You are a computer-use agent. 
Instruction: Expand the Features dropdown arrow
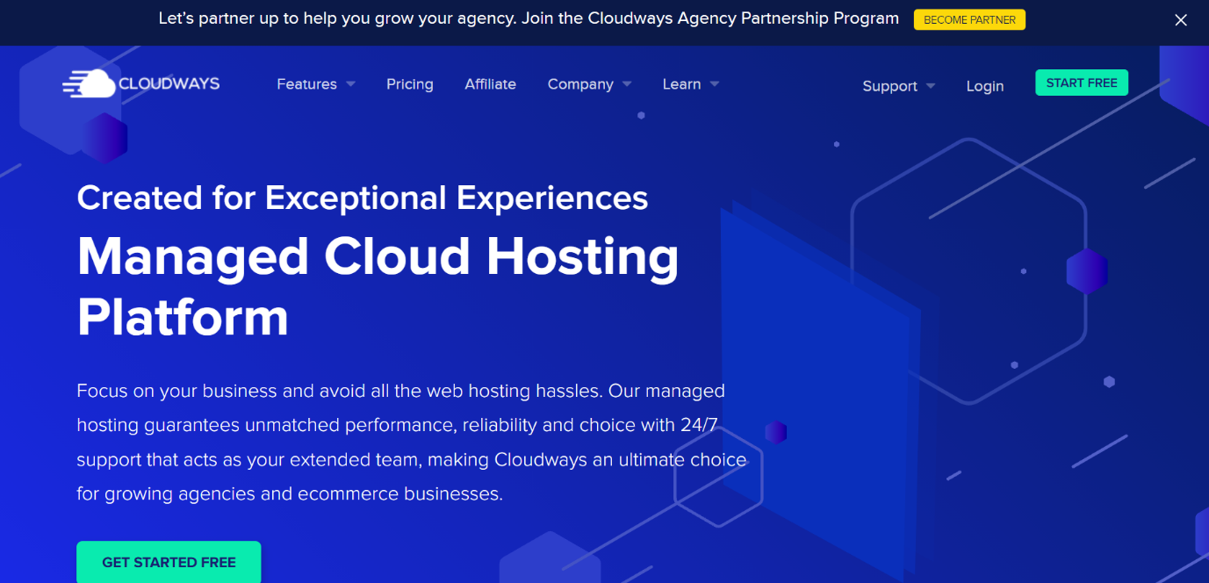click(350, 84)
